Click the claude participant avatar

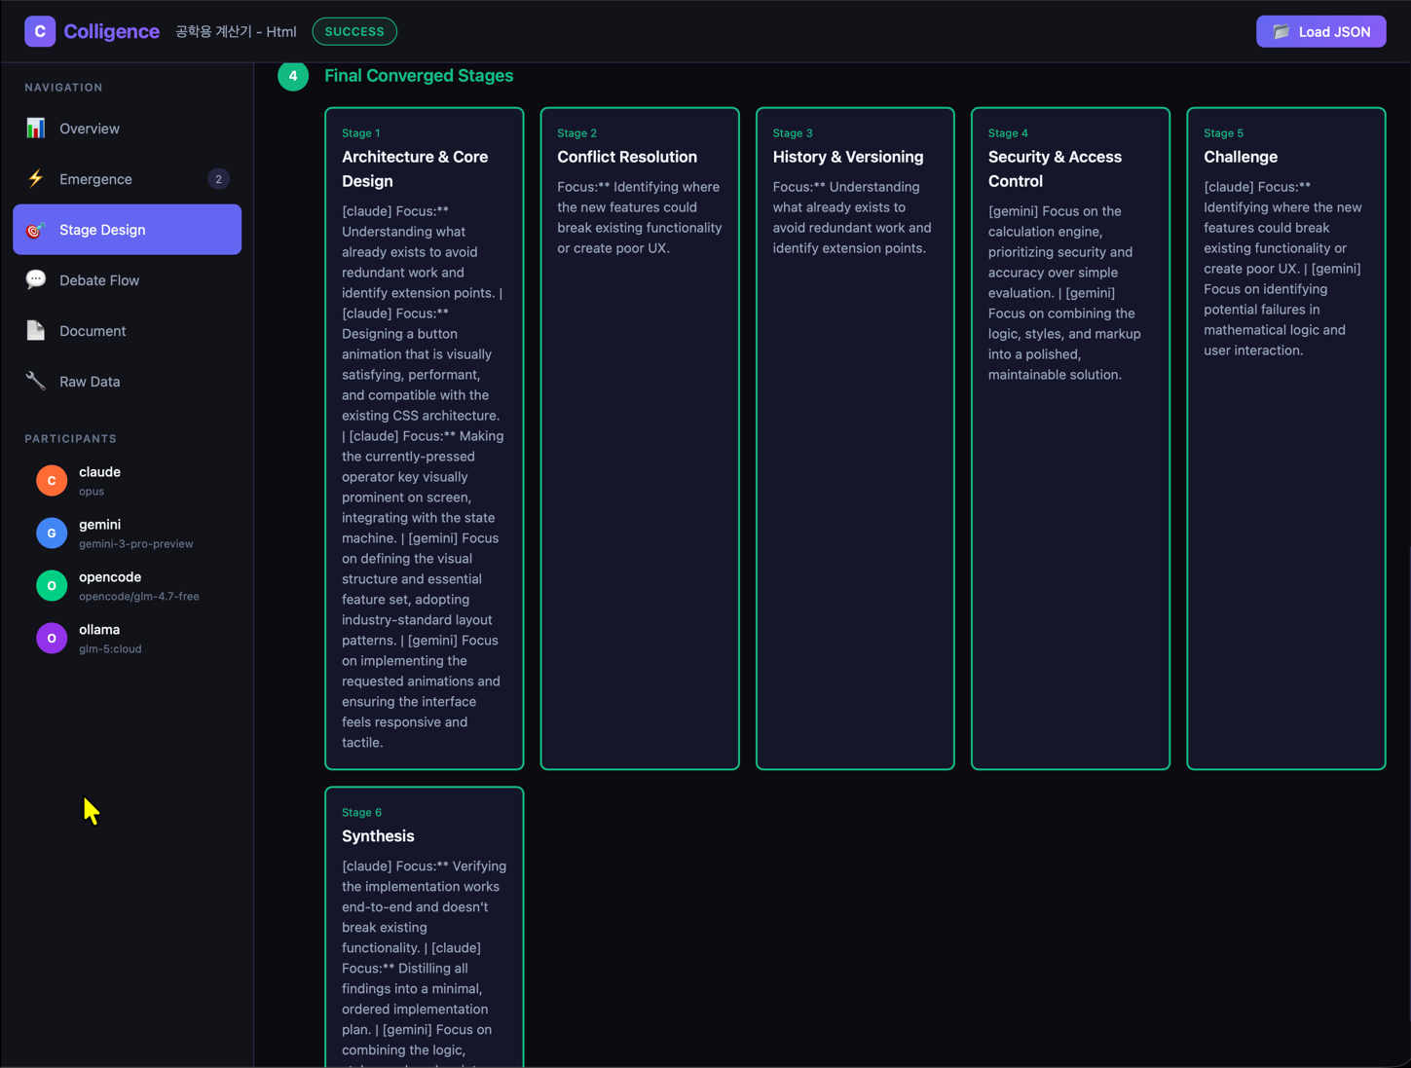(52, 481)
